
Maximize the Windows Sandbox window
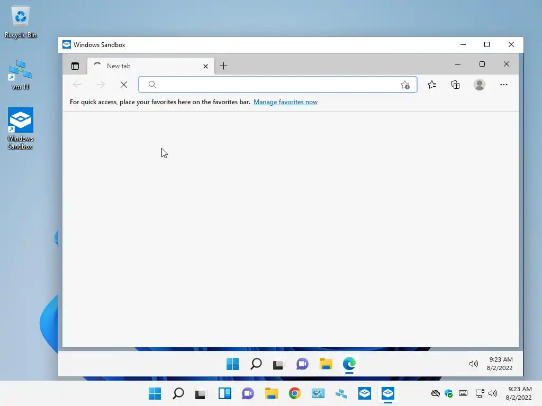(x=487, y=44)
